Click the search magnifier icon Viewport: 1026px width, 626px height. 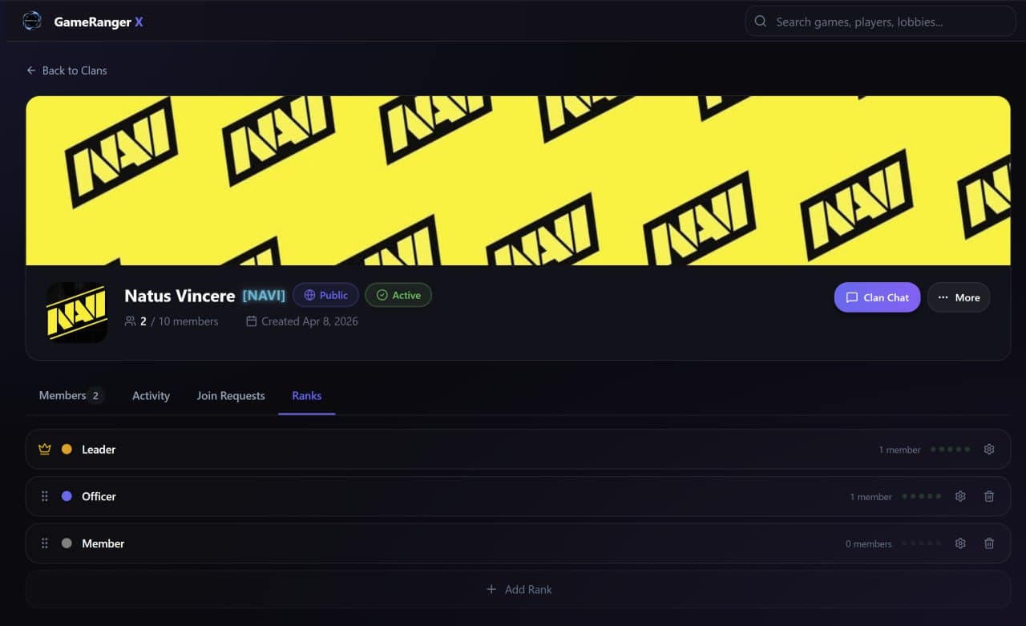pos(761,22)
